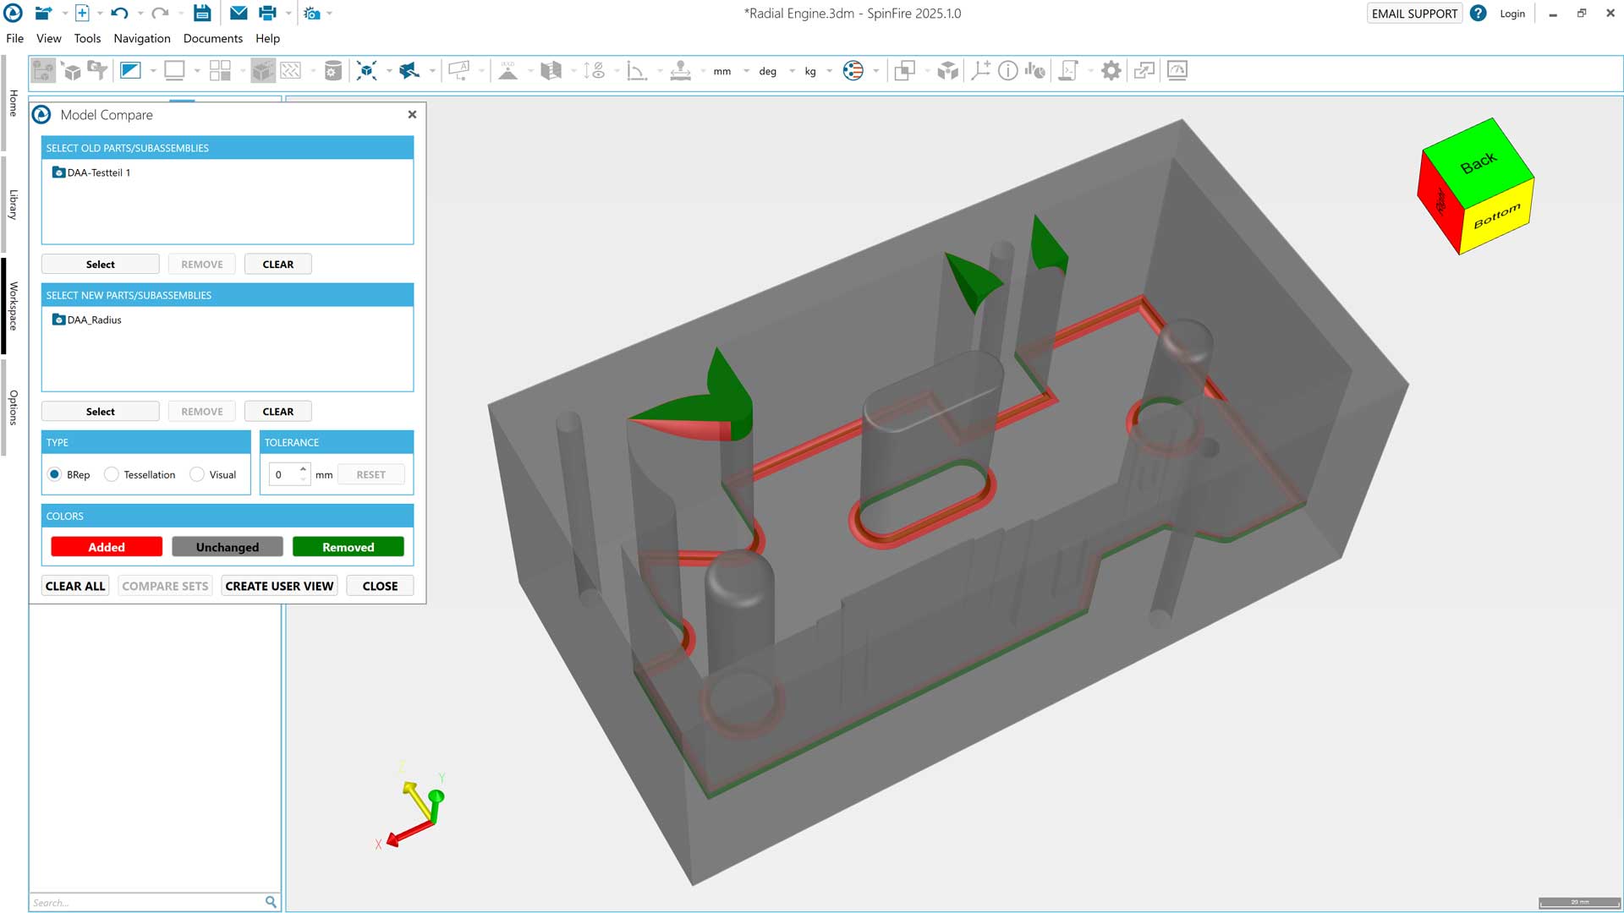This screenshot has width=1624, height=913.
Task: Click the angle measurement tool icon
Action: tap(636, 71)
